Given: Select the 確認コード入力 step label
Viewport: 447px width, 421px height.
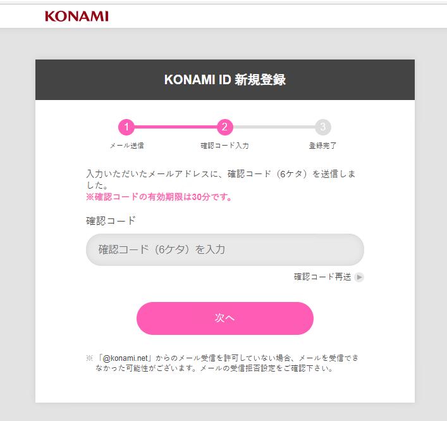Looking at the screenshot, I should tap(224, 146).
